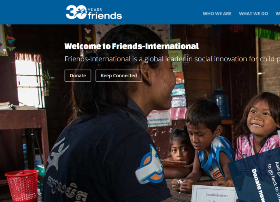Click the Welcome to Friends-International heading
This screenshot has width=280, height=202.
pyautogui.click(x=131, y=46)
